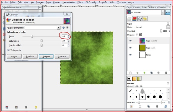Open the Sin nombre-1 image selector dropdown
The image size is (173, 112).
pyautogui.click(x=163, y=12)
